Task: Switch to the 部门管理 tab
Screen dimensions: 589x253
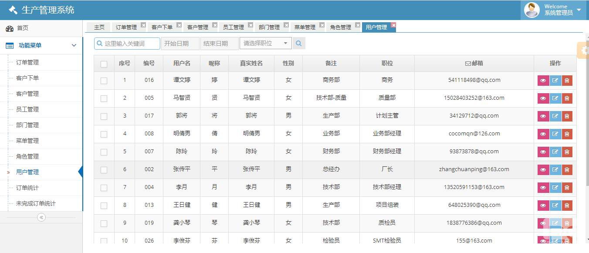Action: click(269, 27)
